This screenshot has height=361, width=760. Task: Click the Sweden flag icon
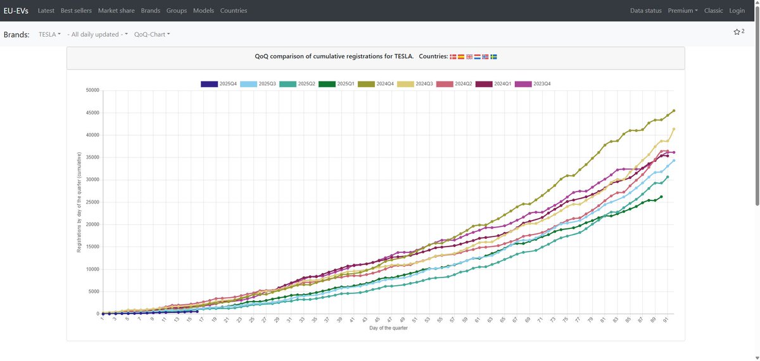point(494,56)
